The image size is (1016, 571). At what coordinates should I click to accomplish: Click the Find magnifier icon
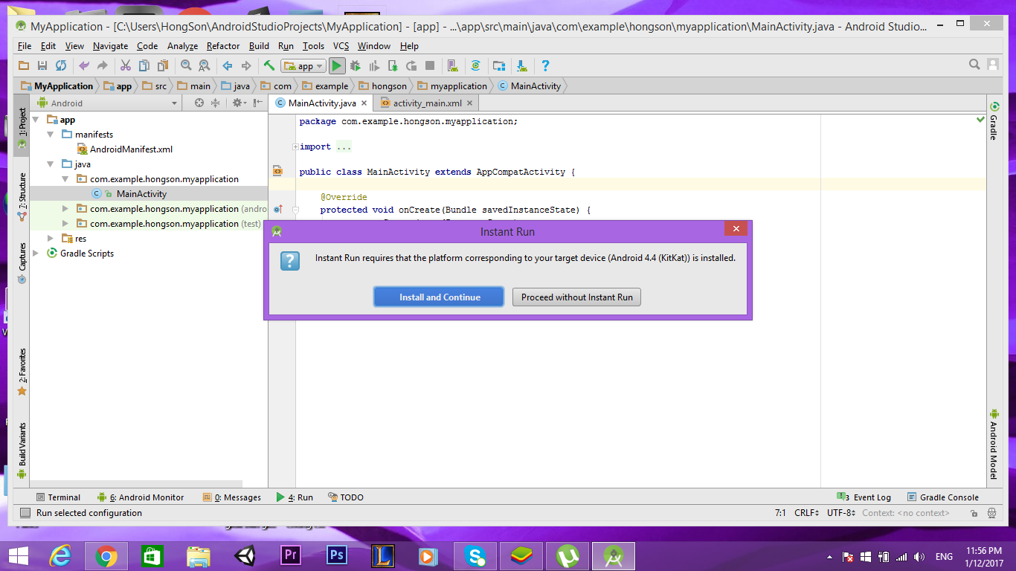coord(186,65)
